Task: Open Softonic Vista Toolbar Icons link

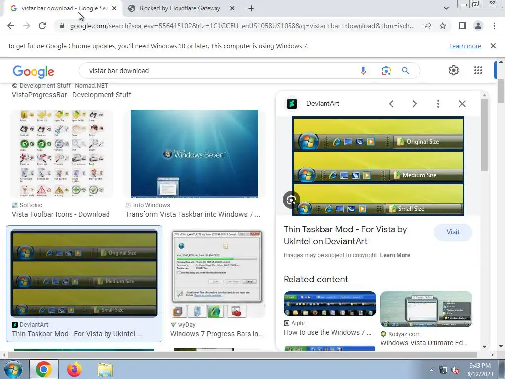Action: (61, 214)
